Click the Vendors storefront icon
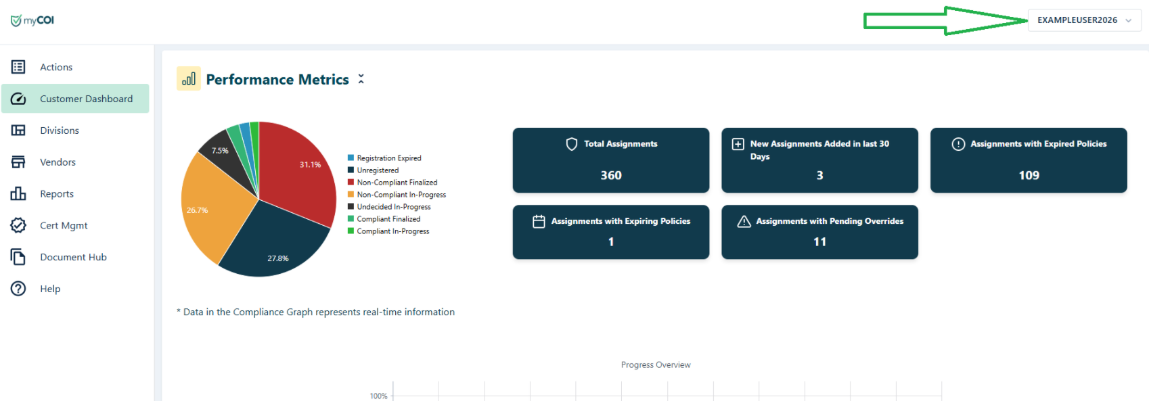The image size is (1149, 401). click(18, 162)
